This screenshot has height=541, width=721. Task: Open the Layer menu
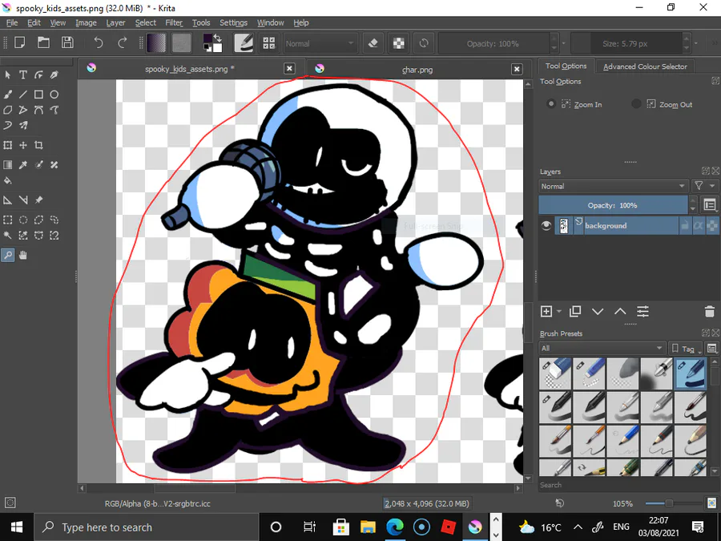click(115, 22)
